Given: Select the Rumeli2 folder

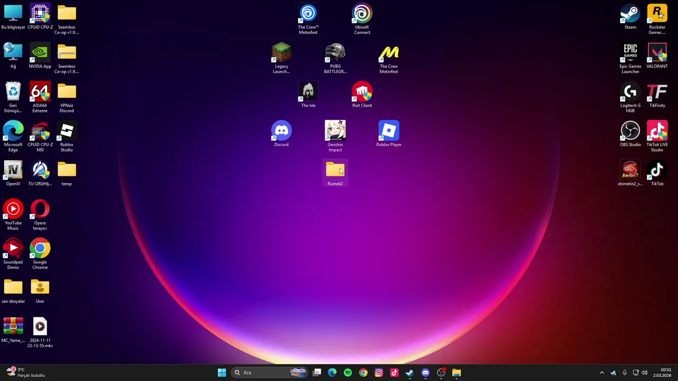Looking at the screenshot, I should (x=335, y=174).
